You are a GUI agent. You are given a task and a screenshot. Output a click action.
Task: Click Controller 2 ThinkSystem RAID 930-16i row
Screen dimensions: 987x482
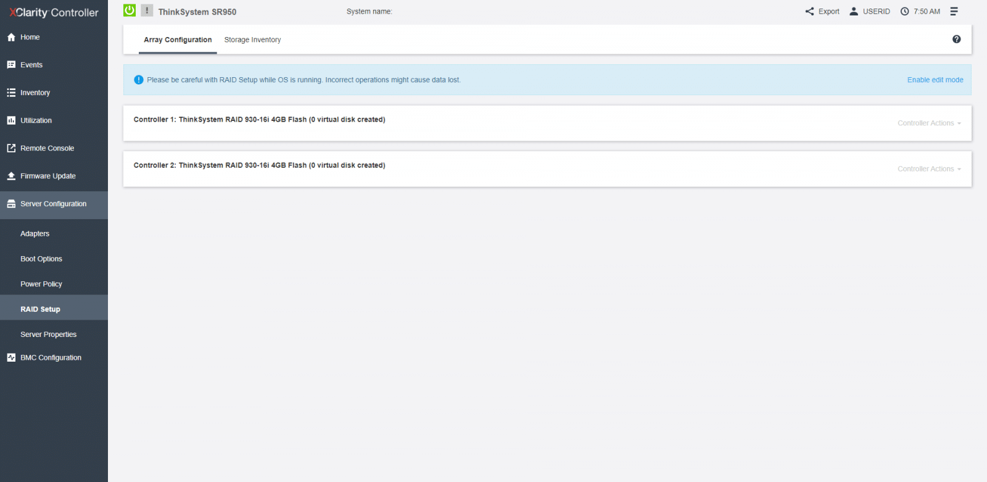pos(547,168)
